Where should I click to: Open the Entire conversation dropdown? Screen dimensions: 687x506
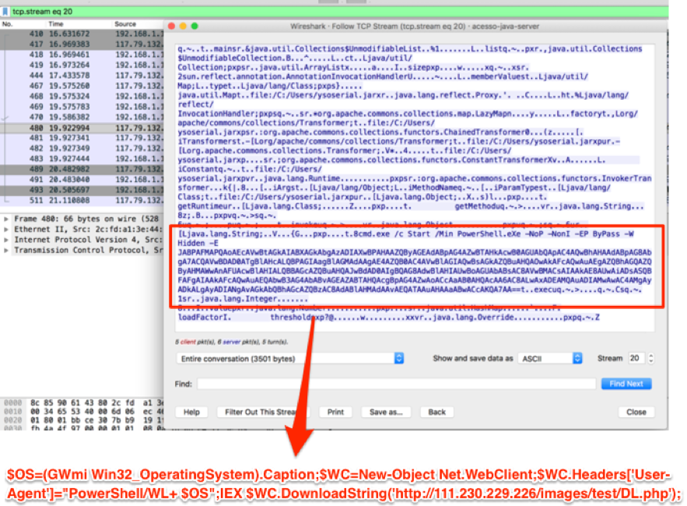pos(290,358)
